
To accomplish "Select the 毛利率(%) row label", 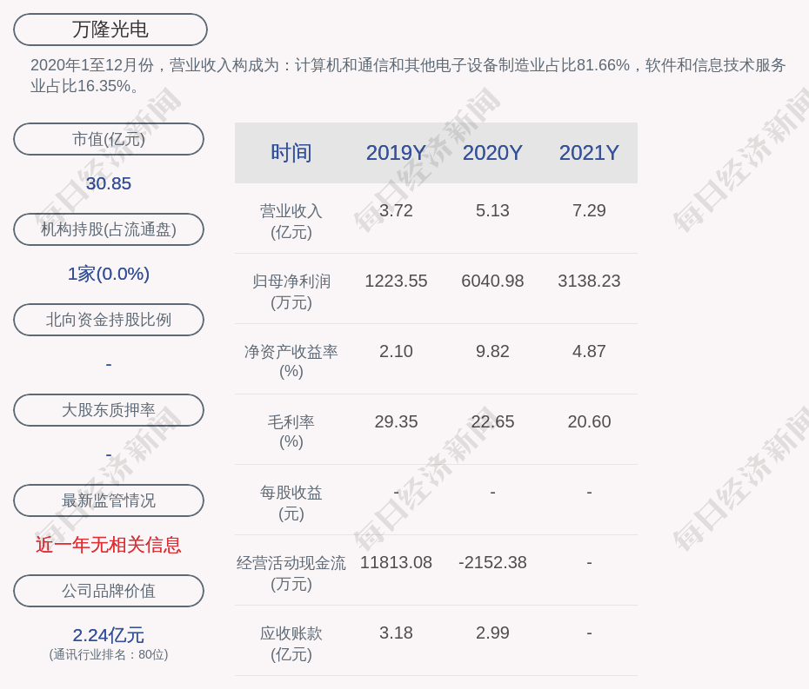I will [x=291, y=432].
